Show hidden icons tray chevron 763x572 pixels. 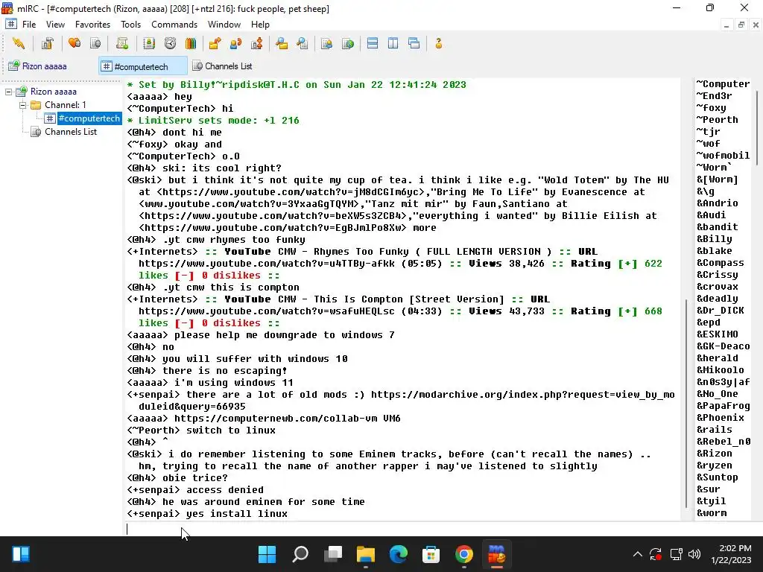(x=638, y=554)
